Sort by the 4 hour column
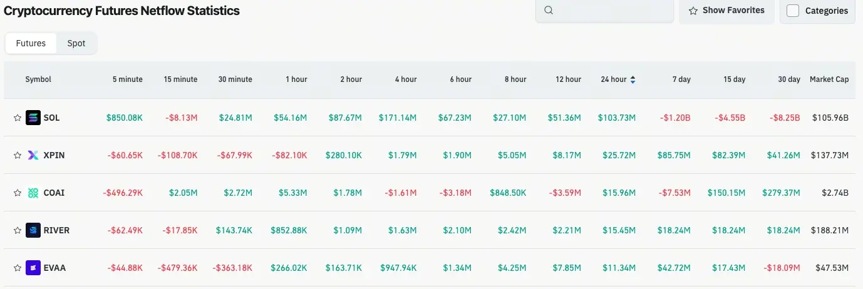863x289 pixels. click(x=406, y=79)
